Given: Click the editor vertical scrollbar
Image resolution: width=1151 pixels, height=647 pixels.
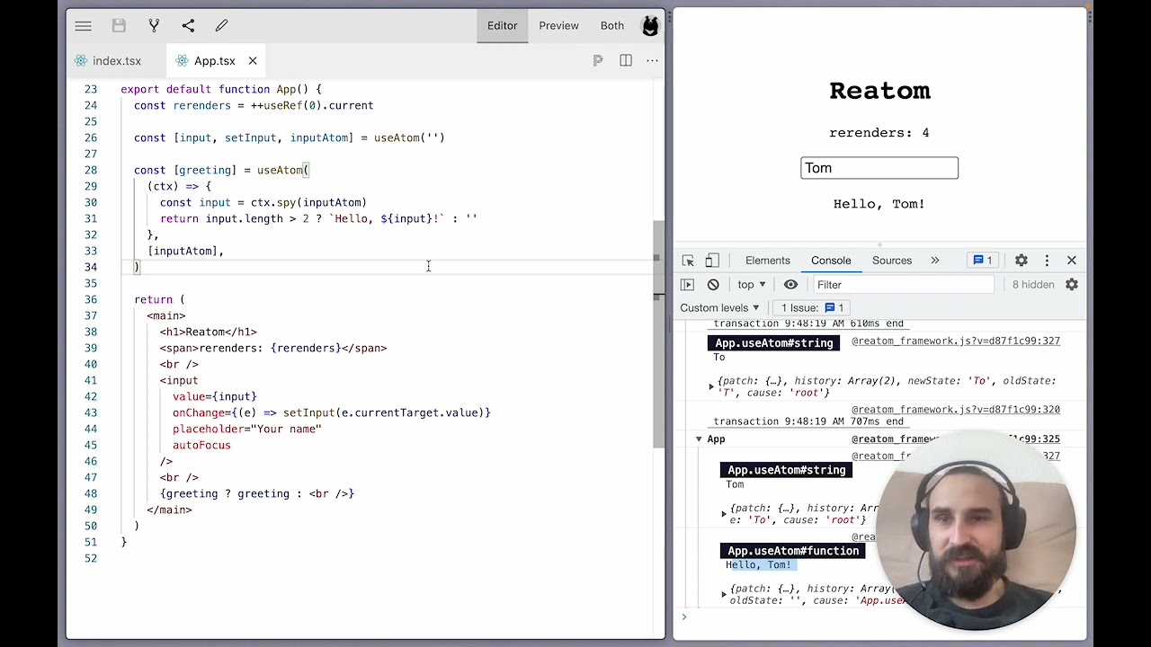Looking at the screenshot, I should coord(657,332).
